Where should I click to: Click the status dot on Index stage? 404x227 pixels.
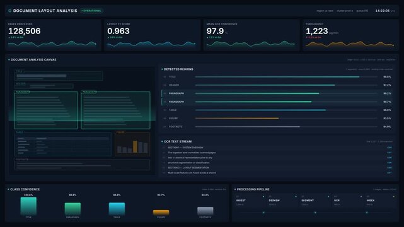point(394,197)
